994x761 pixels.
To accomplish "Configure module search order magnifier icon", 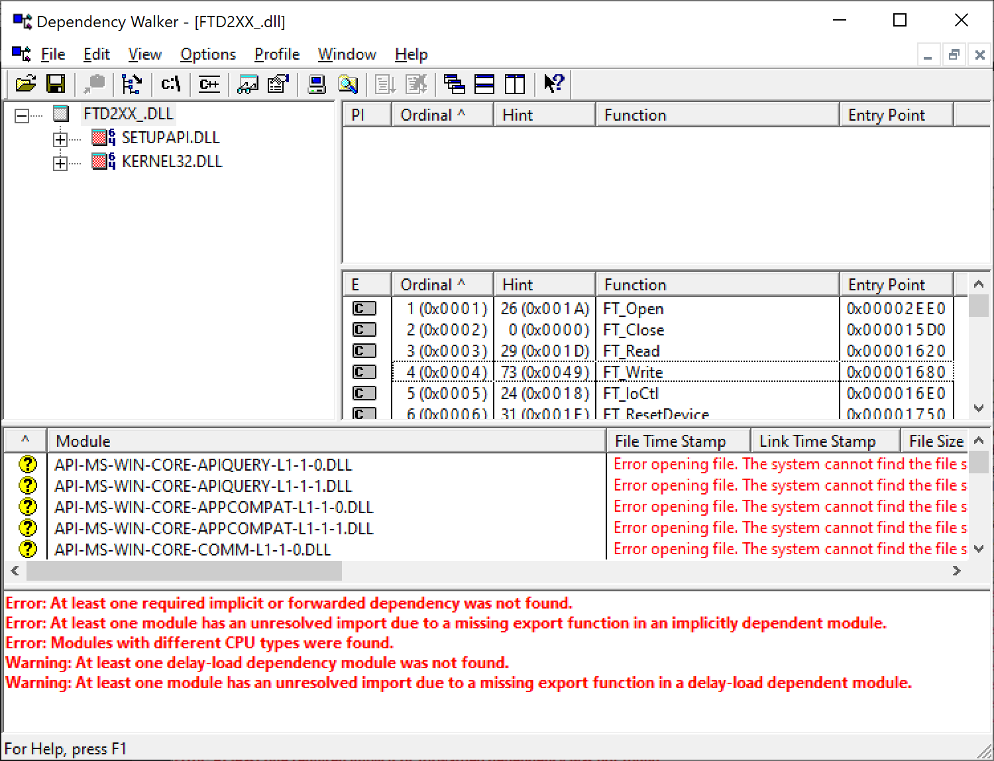I will [348, 84].
